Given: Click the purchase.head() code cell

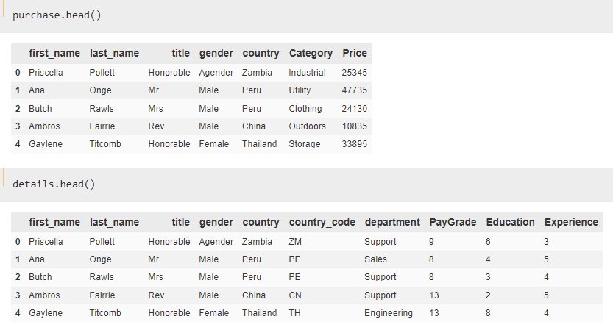Looking at the screenshot, I should click(57, 15).
